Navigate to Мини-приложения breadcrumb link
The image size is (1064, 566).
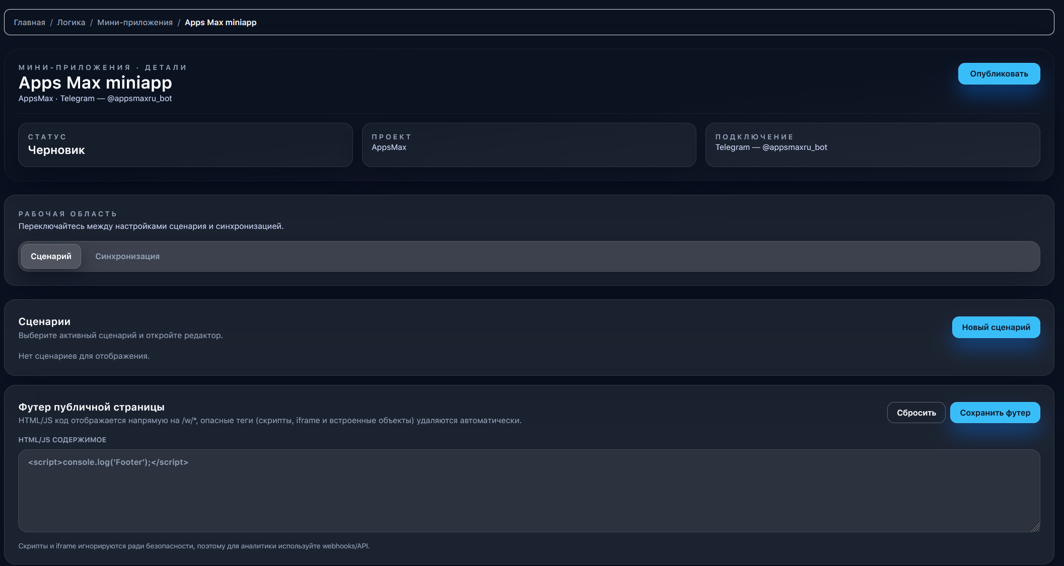134,23
